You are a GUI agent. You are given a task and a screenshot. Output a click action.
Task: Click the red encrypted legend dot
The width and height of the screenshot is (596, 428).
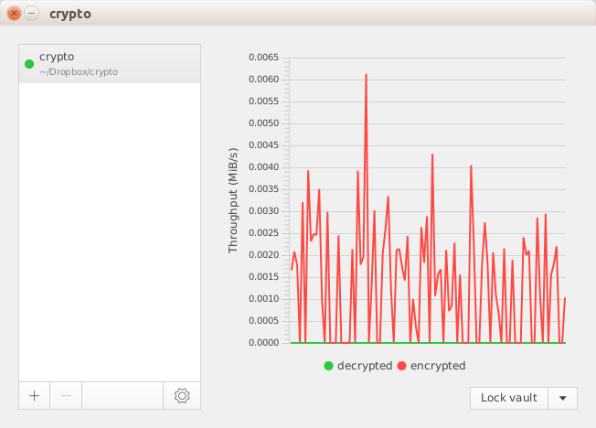[x=401, y=366]
